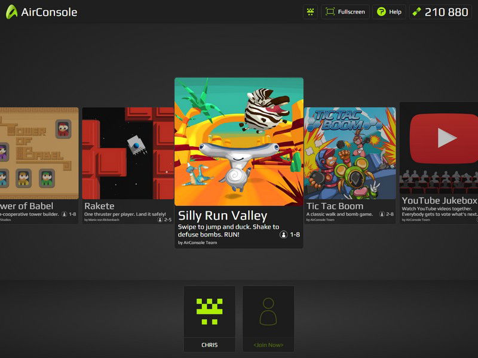This screenshot has width=478, height=358.
Task: Click 'A classic walk and bomb game.' description
Action: click(339, 214)
